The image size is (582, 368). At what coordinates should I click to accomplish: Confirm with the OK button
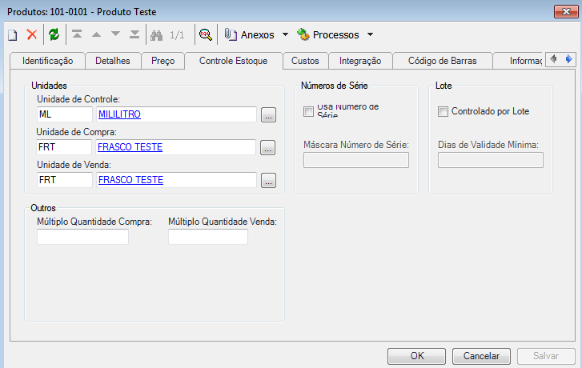pyautogui.click(x=416, y=356)
